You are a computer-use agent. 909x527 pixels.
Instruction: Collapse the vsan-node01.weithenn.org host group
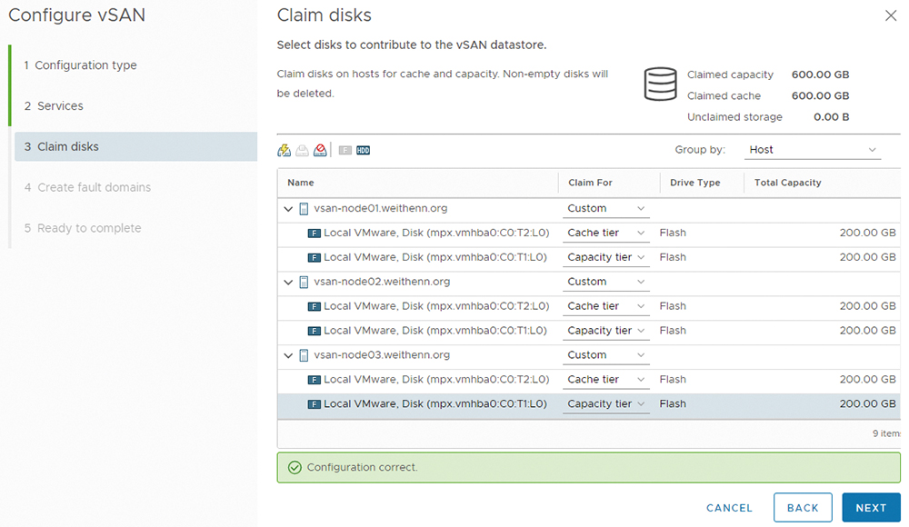coord(288,209)
